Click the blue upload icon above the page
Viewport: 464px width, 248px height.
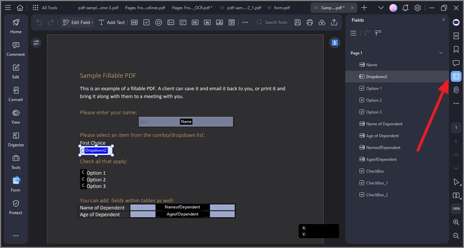pos(335,43)
